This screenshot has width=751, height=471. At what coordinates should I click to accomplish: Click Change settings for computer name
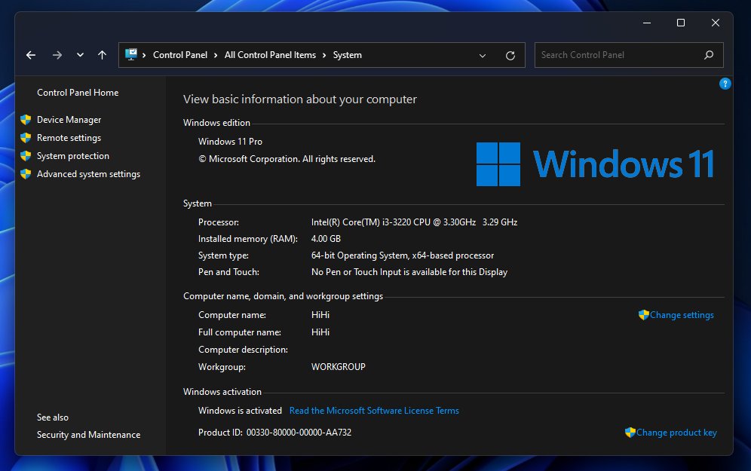coord(681,315)
